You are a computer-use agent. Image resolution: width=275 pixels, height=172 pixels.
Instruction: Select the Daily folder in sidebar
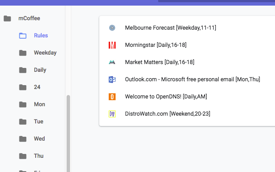pyautogui.click(x=40, y=70)
